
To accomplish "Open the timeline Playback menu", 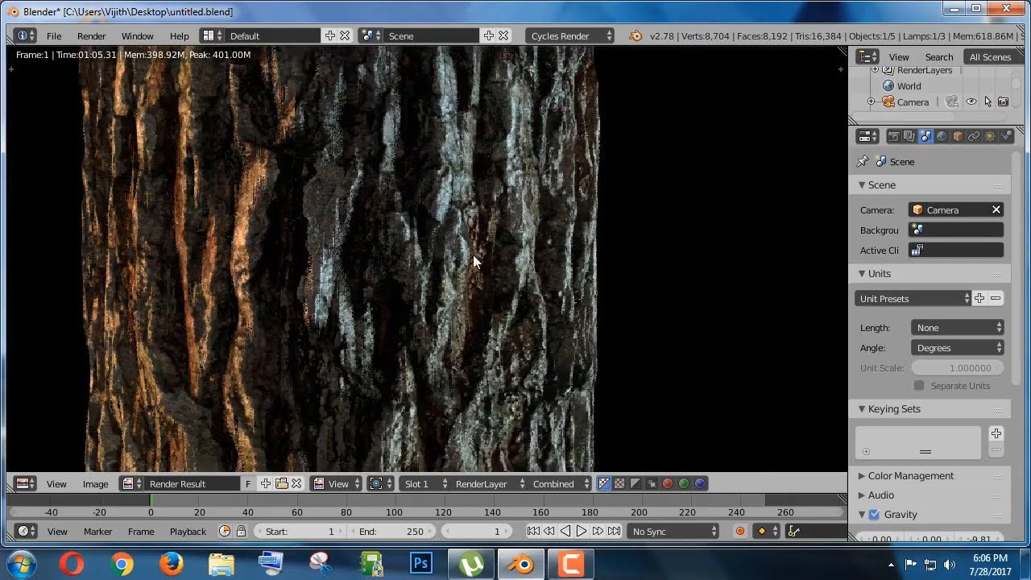I will 188,531.
